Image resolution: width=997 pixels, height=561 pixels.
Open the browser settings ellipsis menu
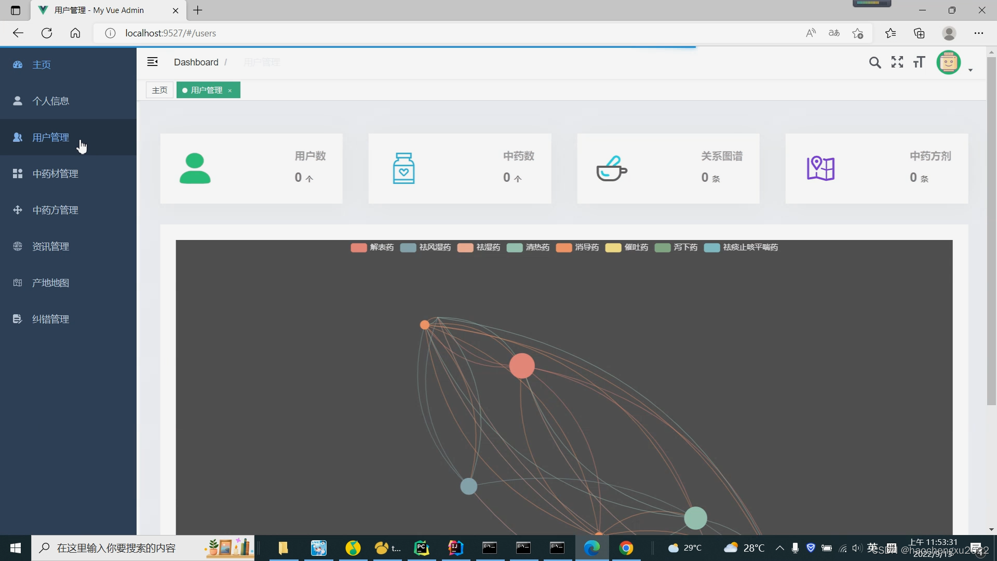(x=979, y=33)
